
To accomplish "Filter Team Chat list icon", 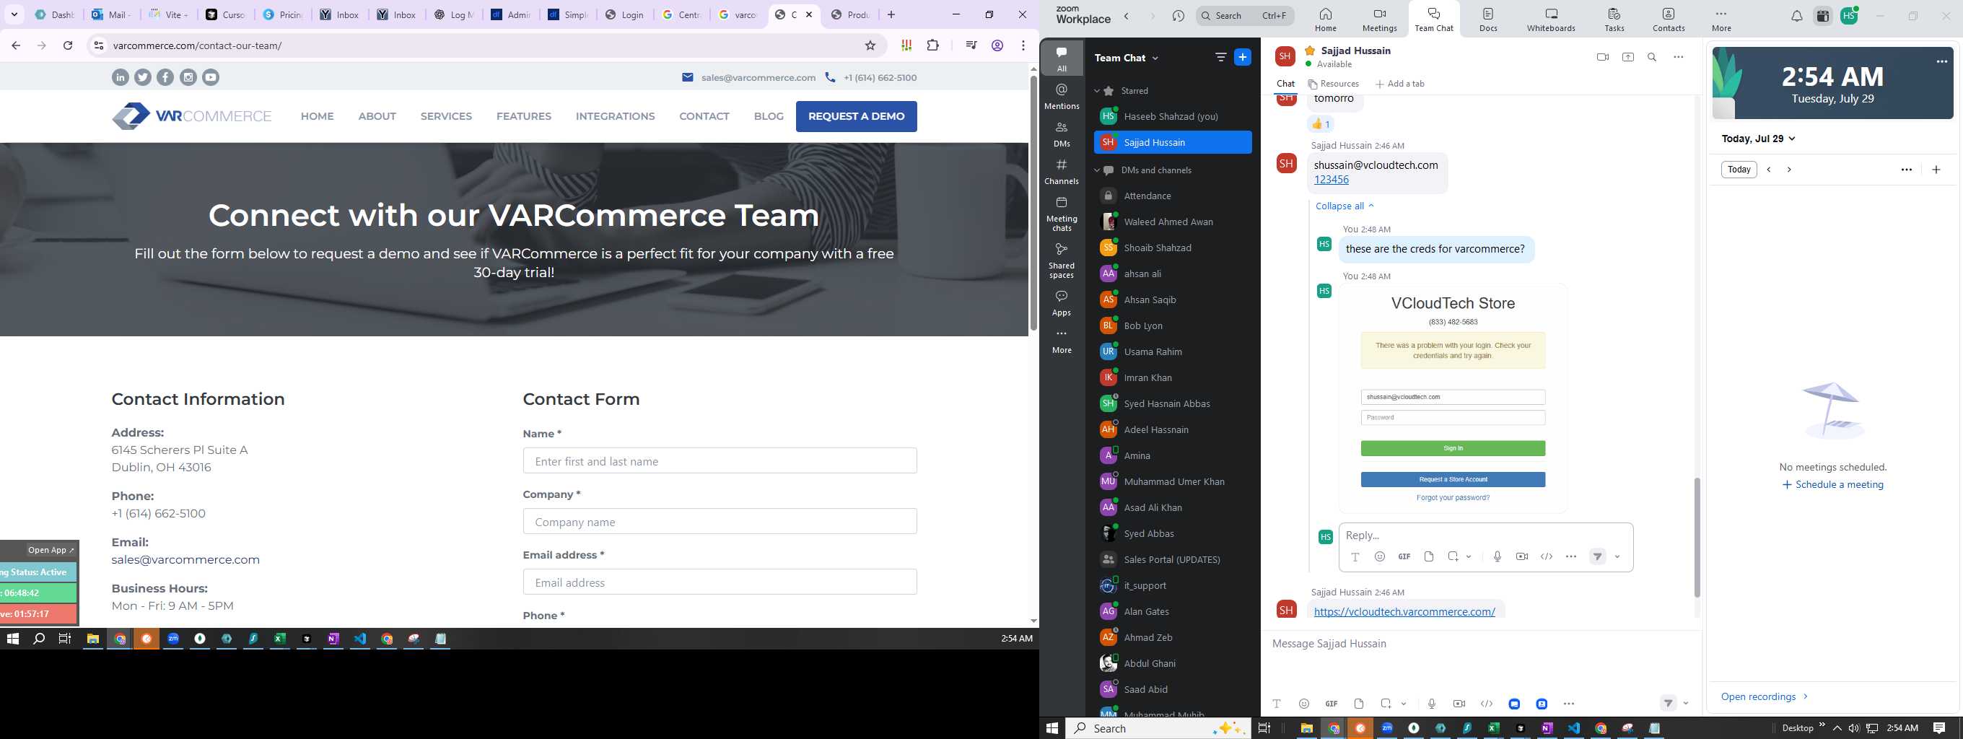I will coord(1221,57).
